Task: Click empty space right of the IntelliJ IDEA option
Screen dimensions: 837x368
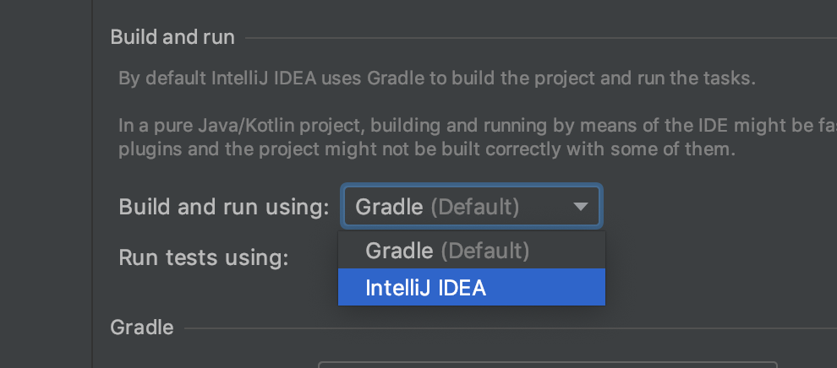Action: pyautogui.click(x=550, y=288)
